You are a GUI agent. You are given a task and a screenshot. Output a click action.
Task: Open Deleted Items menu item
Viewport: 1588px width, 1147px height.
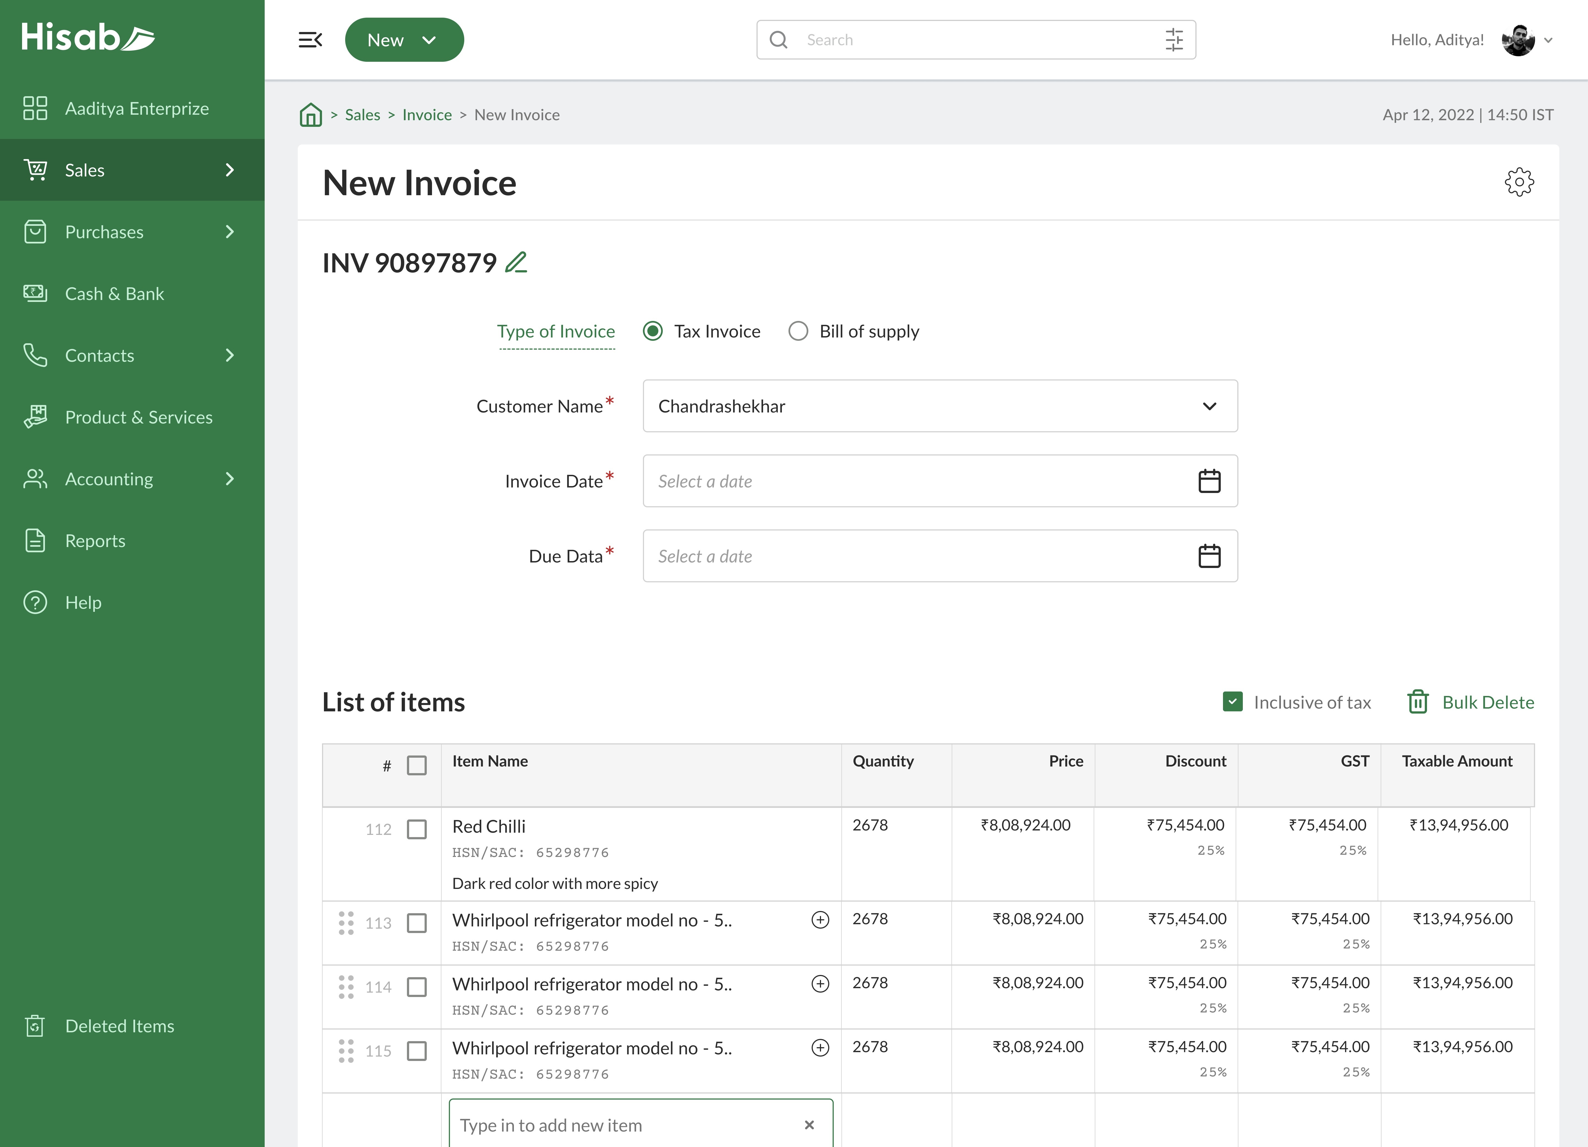tap(132, 1026)
